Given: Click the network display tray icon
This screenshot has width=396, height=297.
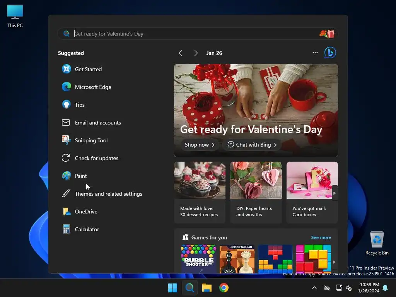Looking at the screenshot, I should (x=339, y=288).
